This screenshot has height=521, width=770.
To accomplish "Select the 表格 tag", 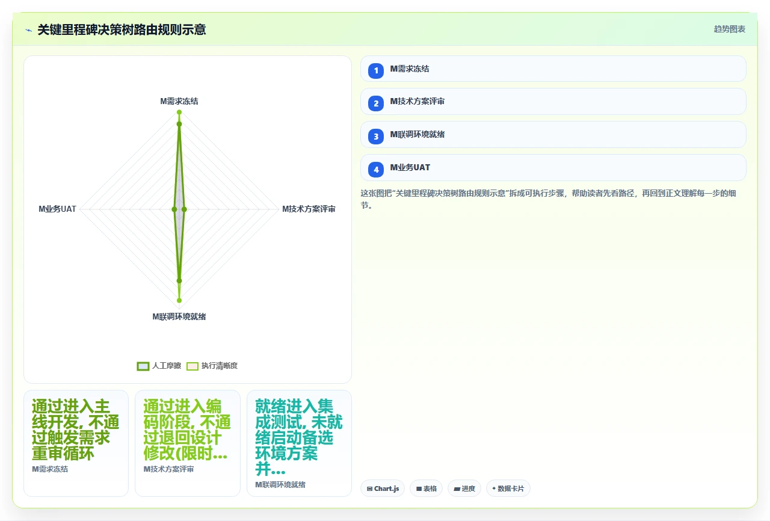I will coord(426,489).
